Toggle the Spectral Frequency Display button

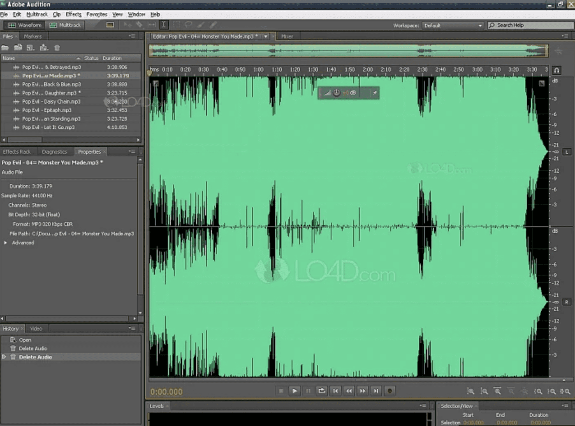pos(110,25)
